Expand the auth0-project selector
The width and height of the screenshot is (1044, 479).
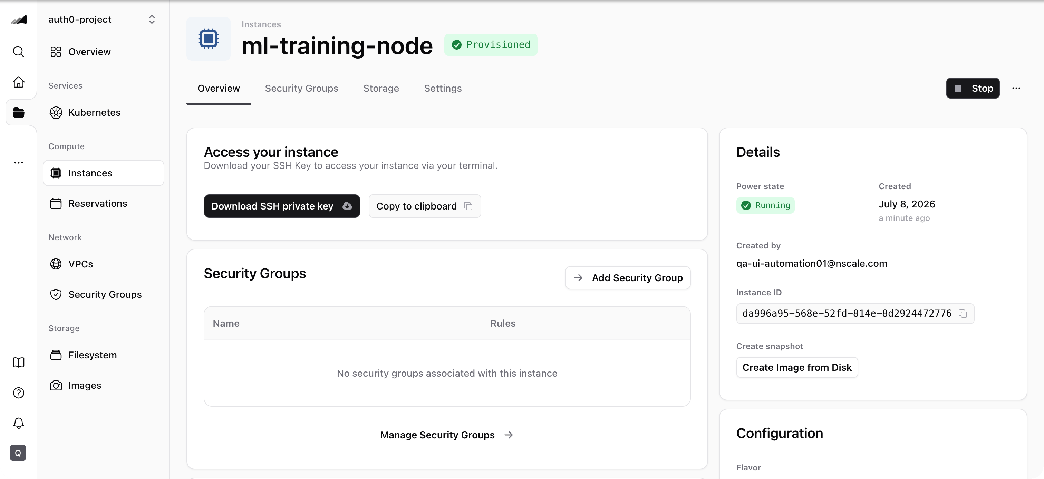(102, 19)
